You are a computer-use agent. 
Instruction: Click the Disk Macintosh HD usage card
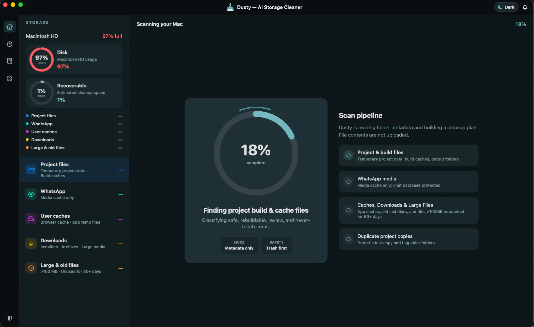tap(74, 59)
